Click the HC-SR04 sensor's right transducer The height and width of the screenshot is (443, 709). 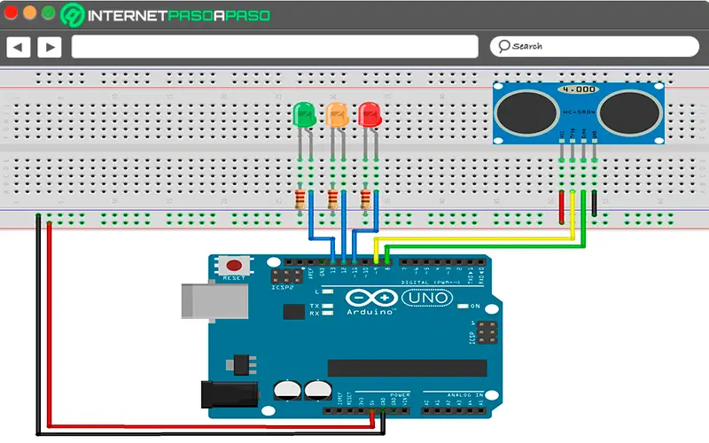coord(629,113)
